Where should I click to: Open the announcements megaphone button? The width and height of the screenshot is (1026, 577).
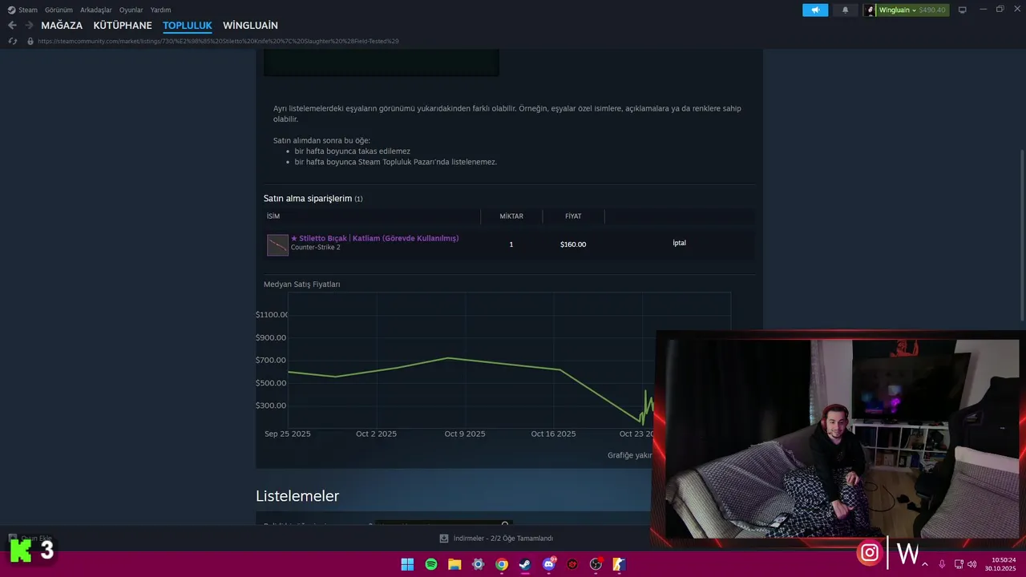(x=815, y=10)
